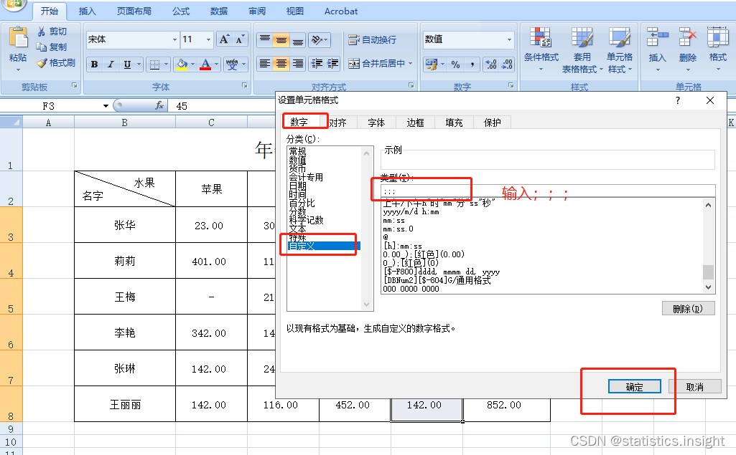Apply comma style format
The image size is (736, 455).
pos(472,64)
